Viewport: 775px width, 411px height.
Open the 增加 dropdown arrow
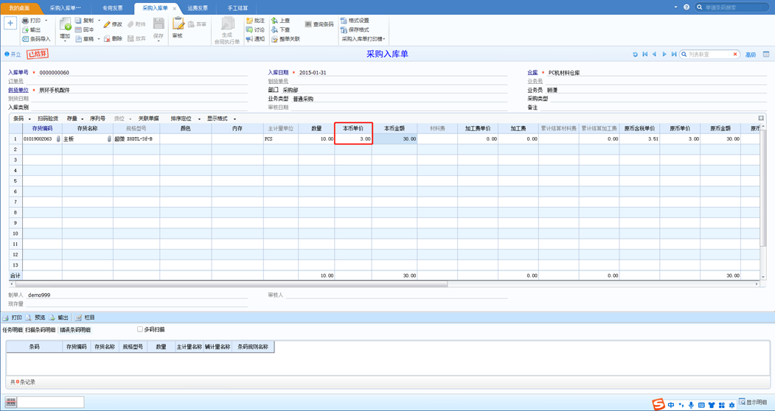pos(65,41)
